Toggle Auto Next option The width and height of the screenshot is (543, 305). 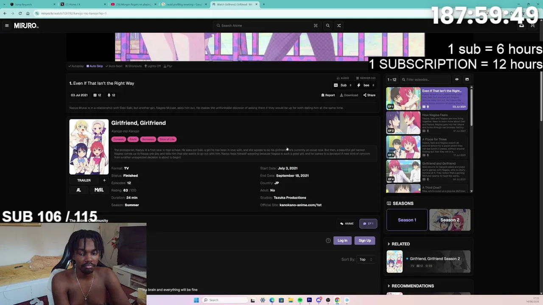coord(114,66)
